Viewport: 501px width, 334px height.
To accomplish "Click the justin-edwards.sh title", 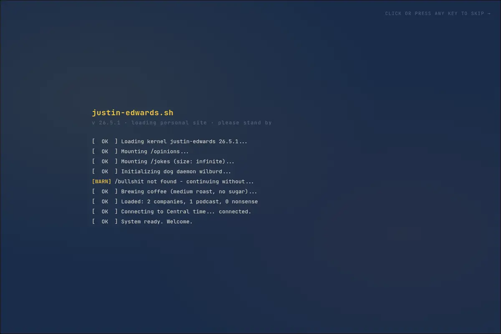I will 132,113.
